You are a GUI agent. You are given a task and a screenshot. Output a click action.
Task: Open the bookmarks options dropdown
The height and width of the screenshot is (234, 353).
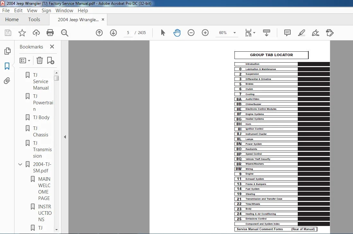click(25, 61)
